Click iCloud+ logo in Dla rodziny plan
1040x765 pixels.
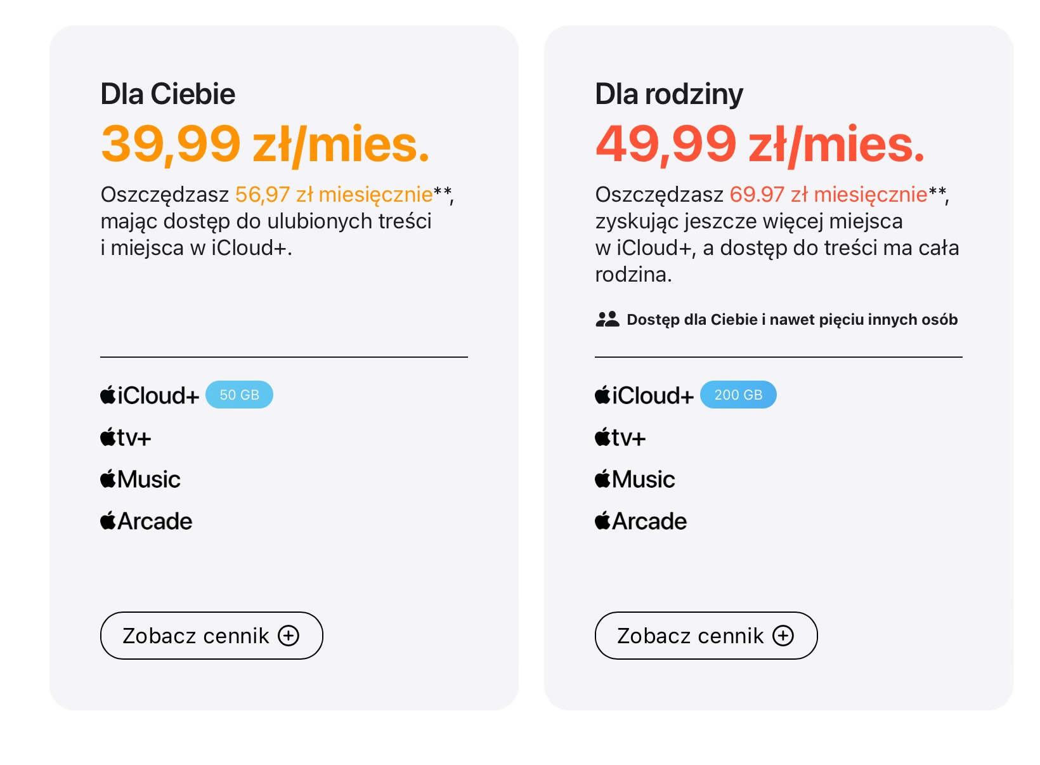644,395
